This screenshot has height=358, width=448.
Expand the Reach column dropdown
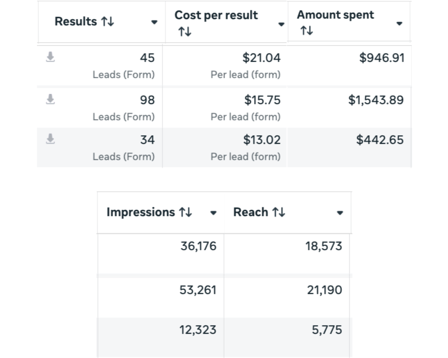[x=339, y=213]
